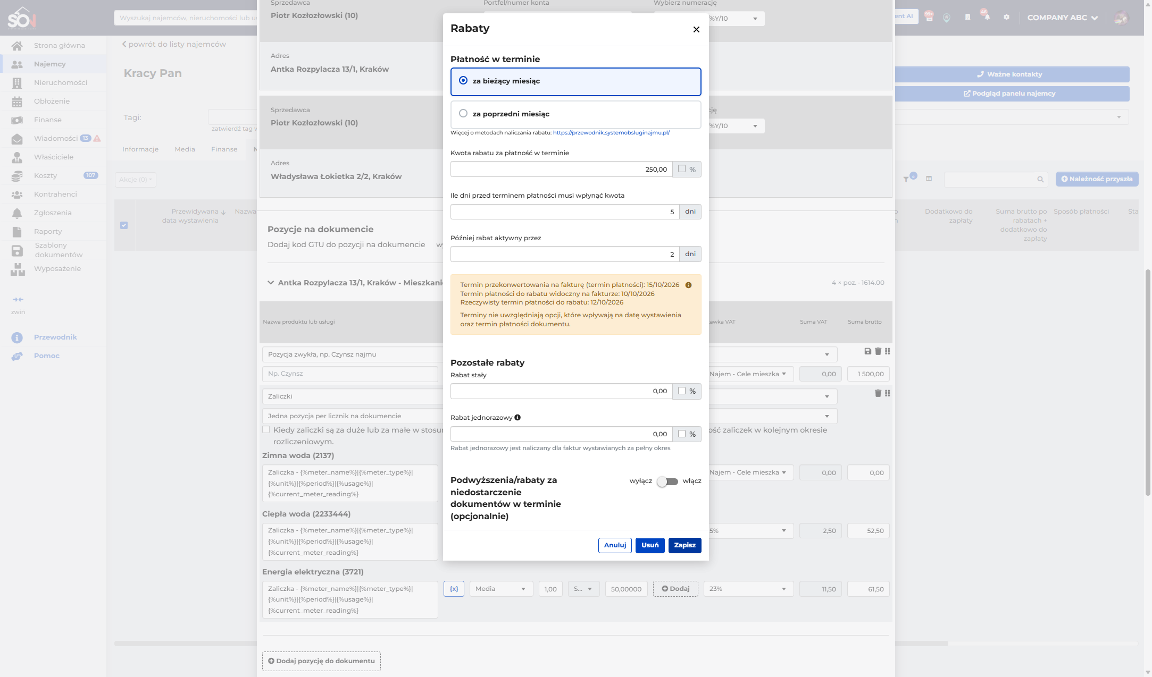
Task: Open Koszty coins icon in sidebar
Action: [17, 176]
